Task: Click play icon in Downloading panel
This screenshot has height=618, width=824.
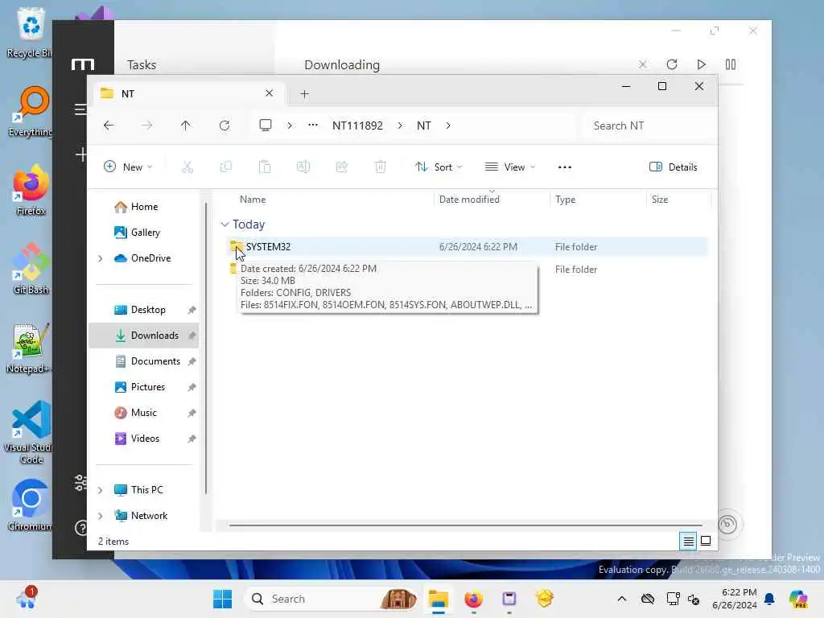Action: 702,64
